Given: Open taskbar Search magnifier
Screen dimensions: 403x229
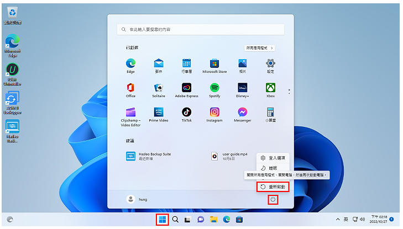Looking at the screenshot, I should [x=175, y=220].
